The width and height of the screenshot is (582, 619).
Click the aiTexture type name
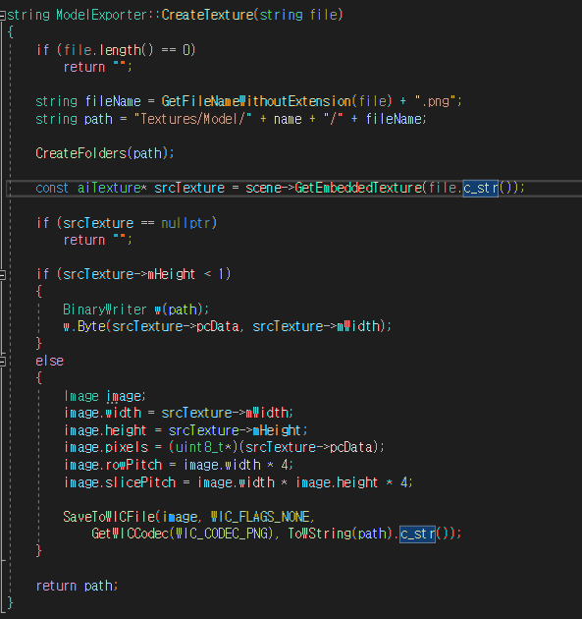109,188
